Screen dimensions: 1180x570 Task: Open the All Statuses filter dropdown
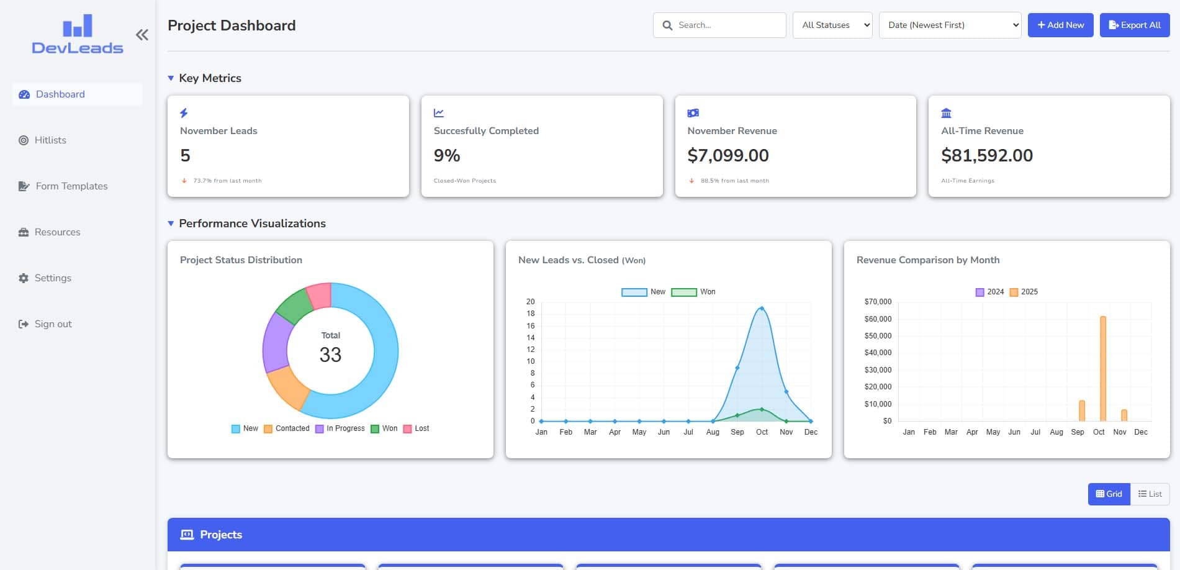[x=832, y=25]
